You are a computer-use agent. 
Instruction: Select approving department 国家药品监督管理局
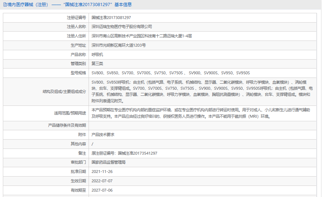(x=108, y=162)
